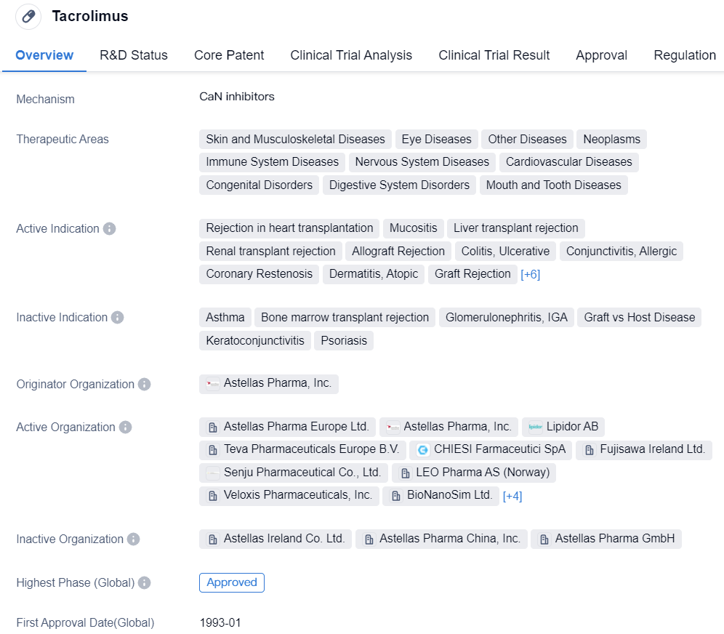Click info icon beside Highest Phase (Global)
The width and height of the screenshot is (724, 634).
(x=145, y=583)
